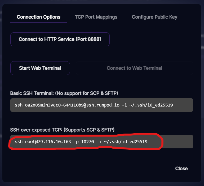Click the SSH over exposed TCP command box
The height and width of the screenshot is (186, 204).
tap(102, 141)
